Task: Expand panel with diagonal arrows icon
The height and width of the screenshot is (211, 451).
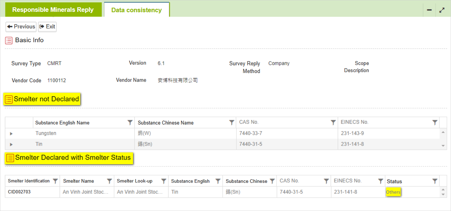Action: [x=442, y=10]
